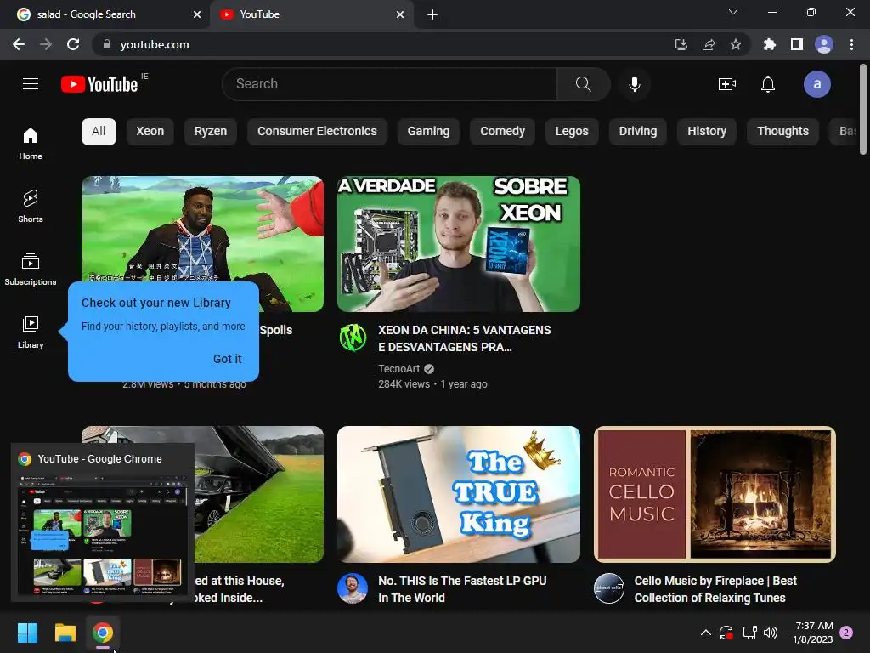Screen dimensions: 870x653
Task: Open the clock and date in taskbar
Action: pyautogui.click(x=813, y=633)
